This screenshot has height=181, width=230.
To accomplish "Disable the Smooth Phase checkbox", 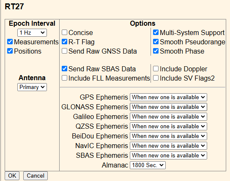I will click(156, 51).
